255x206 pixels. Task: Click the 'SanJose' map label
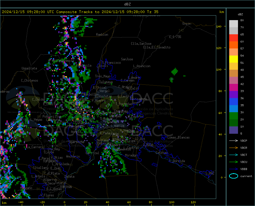click(x=127, y=59)
